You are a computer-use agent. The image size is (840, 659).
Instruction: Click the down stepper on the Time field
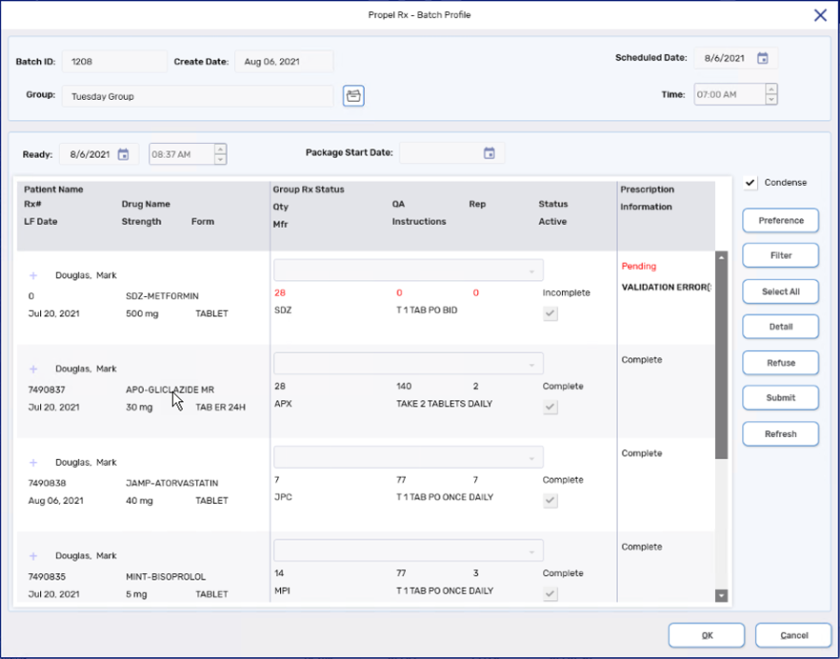(770, 98)
